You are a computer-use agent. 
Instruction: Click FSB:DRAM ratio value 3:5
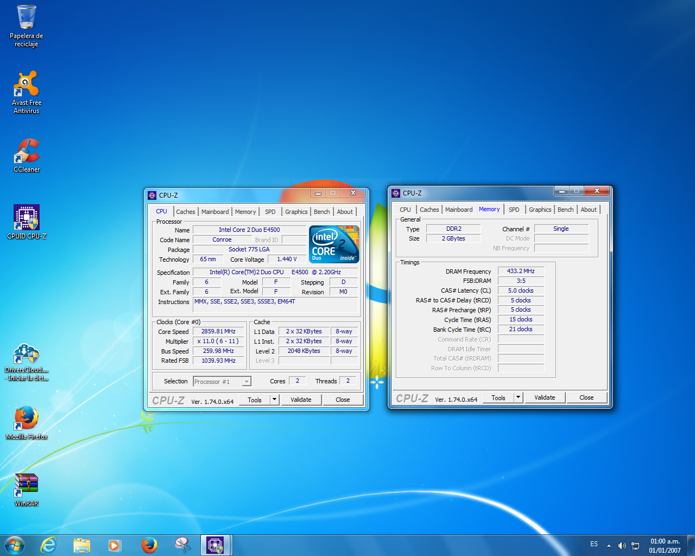point(521,281)
